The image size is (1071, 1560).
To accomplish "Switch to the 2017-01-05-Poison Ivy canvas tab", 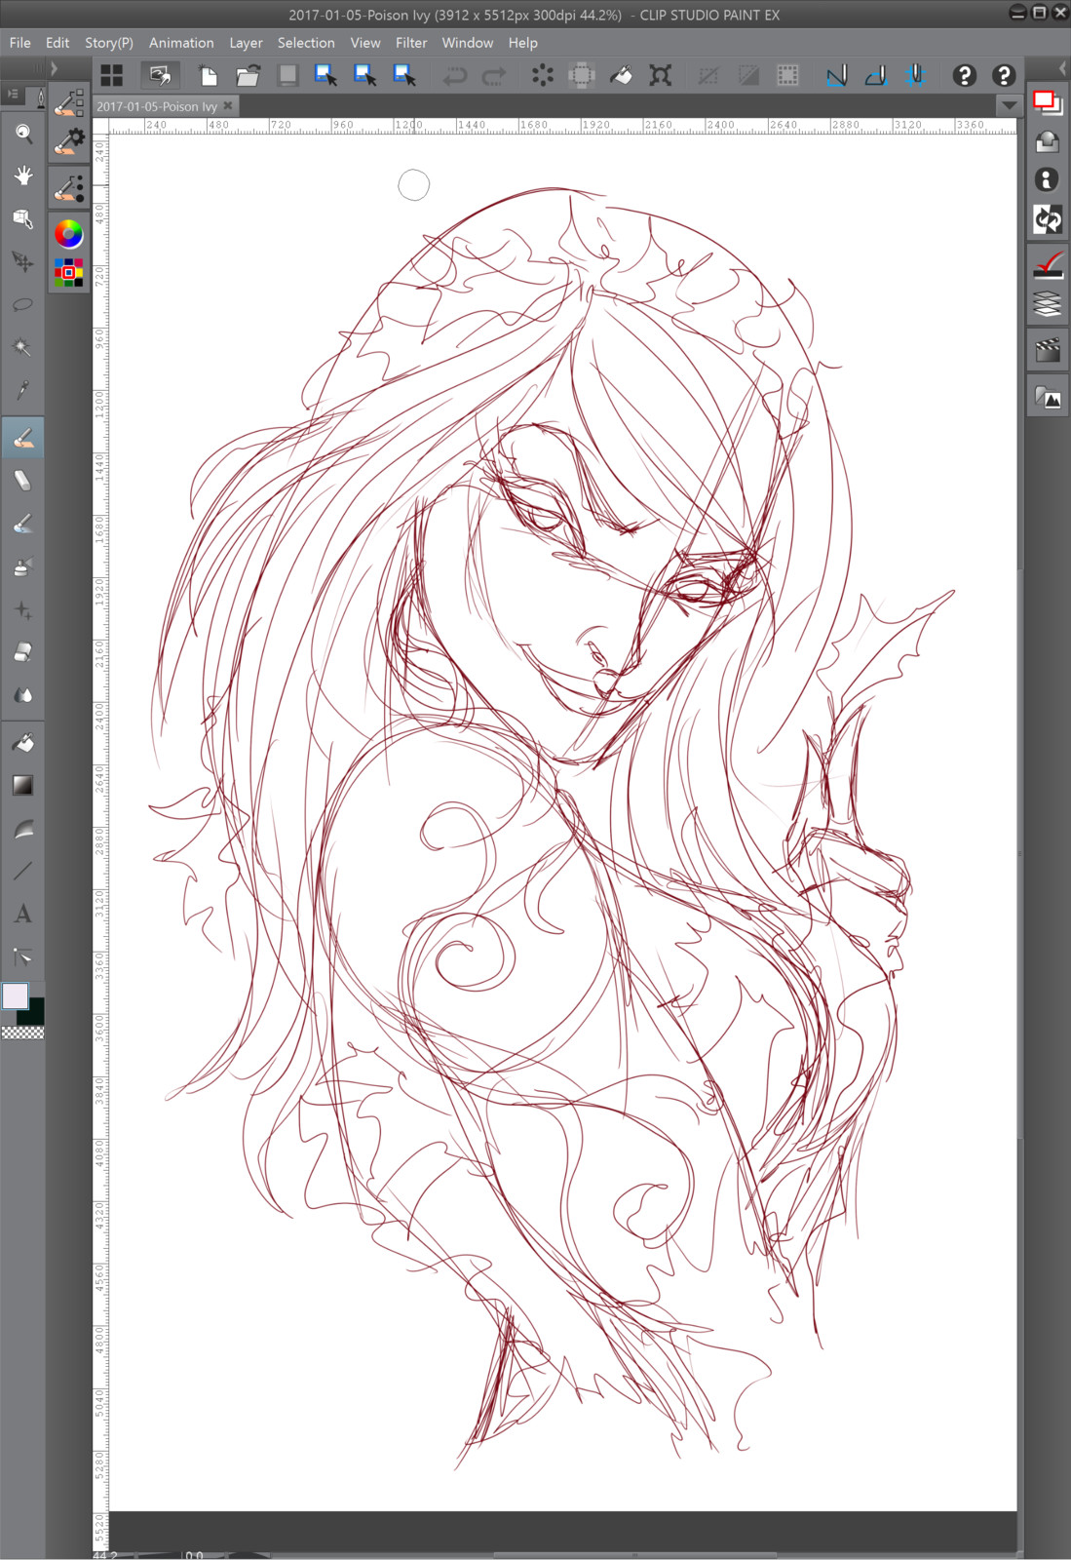I will point(157,106).
